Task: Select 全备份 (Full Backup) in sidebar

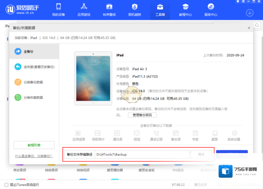Action: coord(34,51)
